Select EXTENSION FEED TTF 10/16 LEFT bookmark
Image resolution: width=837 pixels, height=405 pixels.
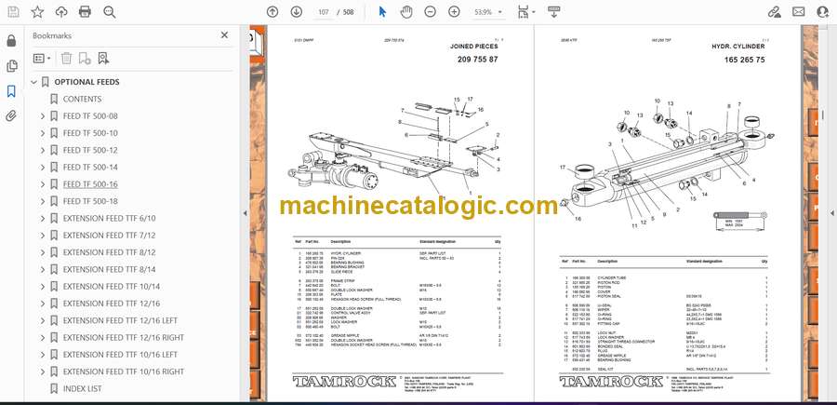(120, 355)
